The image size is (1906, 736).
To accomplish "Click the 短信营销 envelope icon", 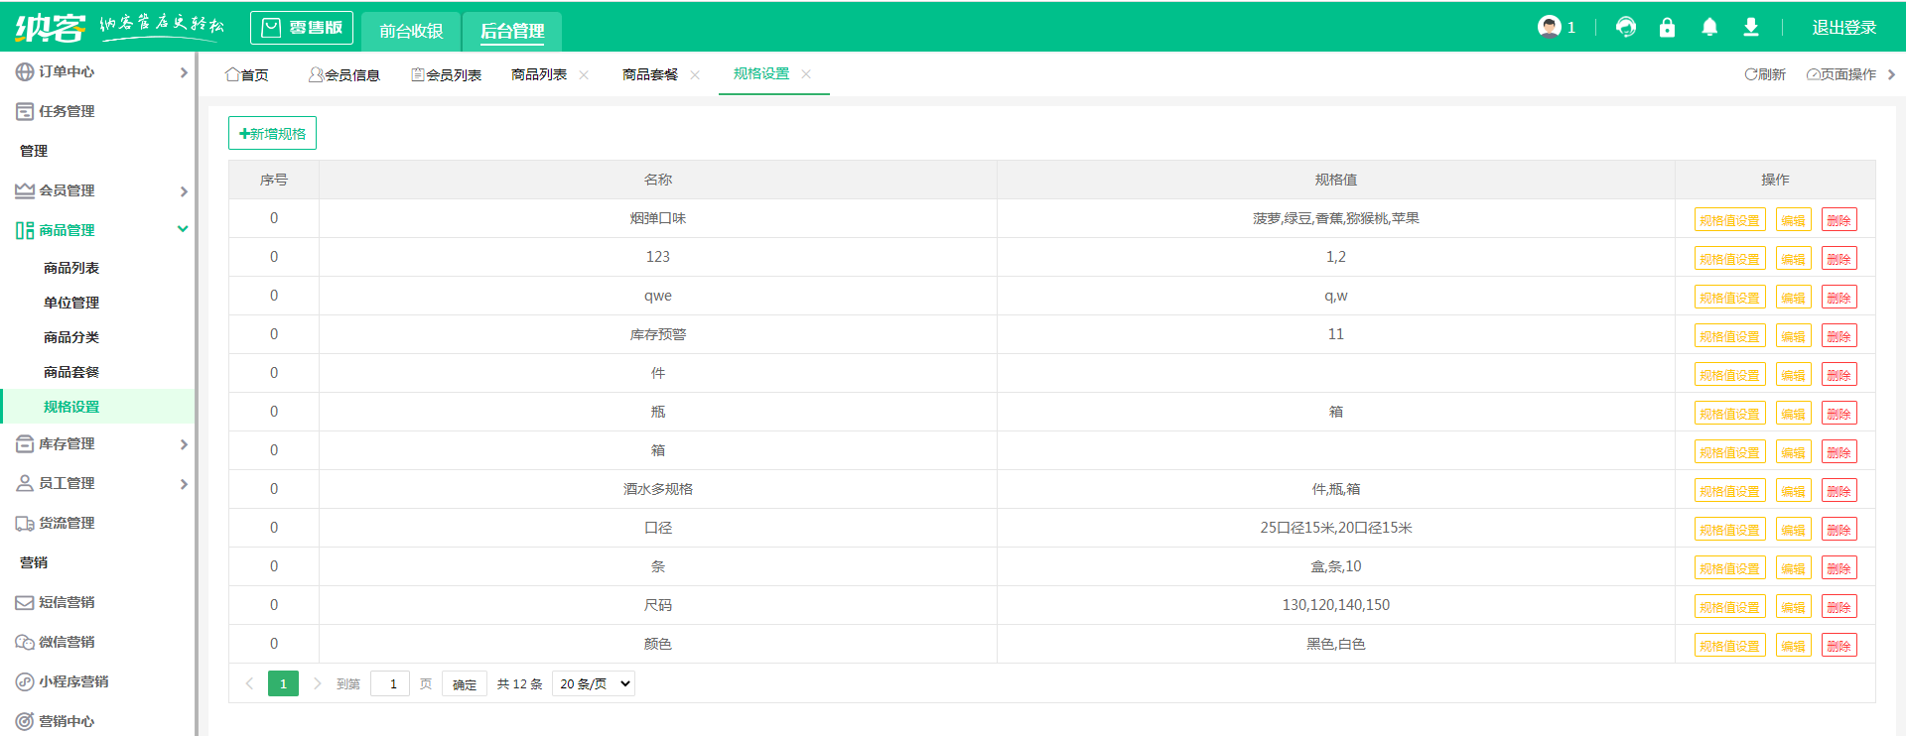I will point(25,602).
